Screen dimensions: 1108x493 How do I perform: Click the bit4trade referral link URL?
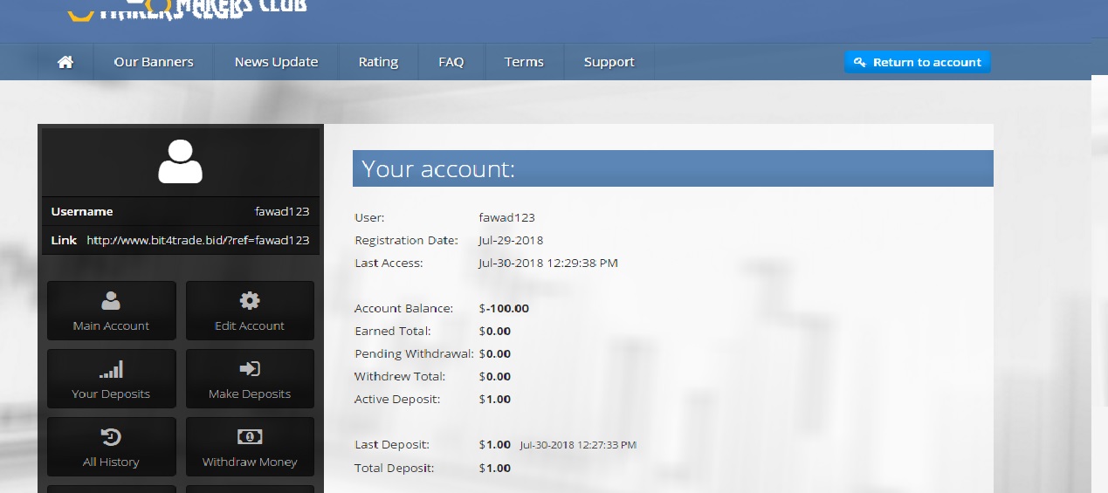tap(197, 240)
